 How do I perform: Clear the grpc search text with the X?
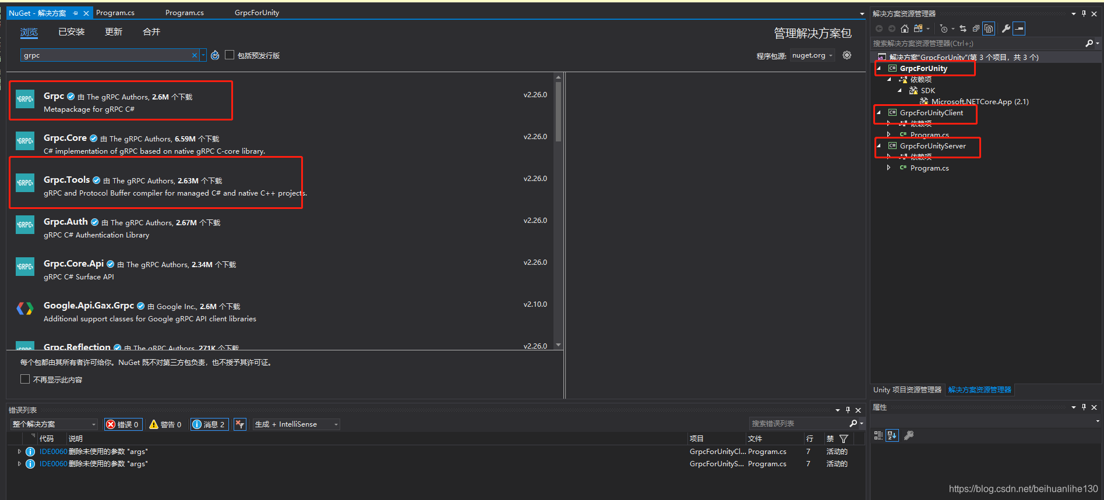point(195,55)
